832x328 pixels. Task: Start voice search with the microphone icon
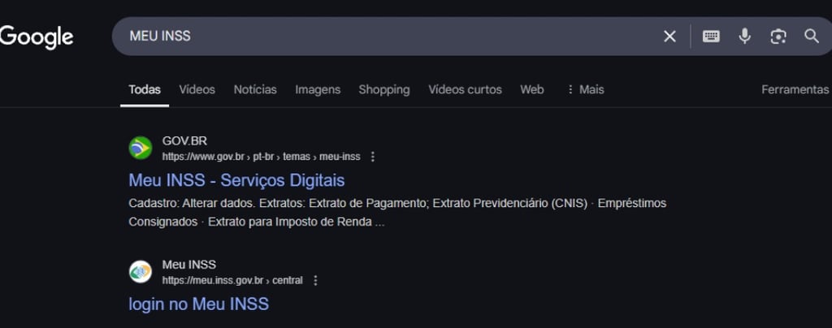744,36
